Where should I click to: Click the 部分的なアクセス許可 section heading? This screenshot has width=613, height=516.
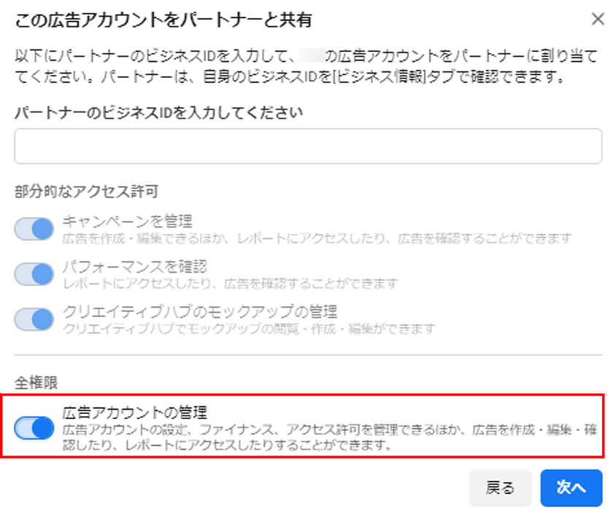[x=86, y=192]
